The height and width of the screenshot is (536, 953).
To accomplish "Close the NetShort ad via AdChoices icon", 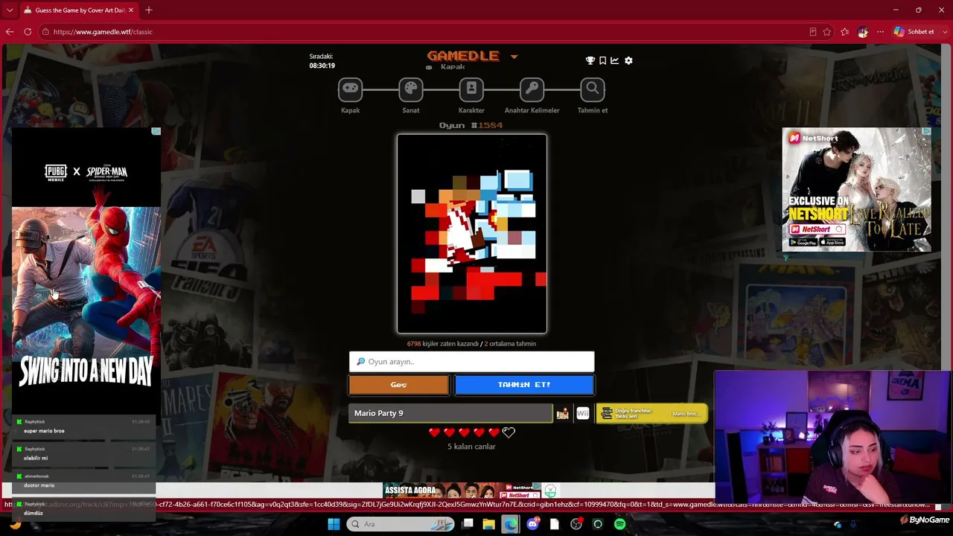I will coord(926,132).
